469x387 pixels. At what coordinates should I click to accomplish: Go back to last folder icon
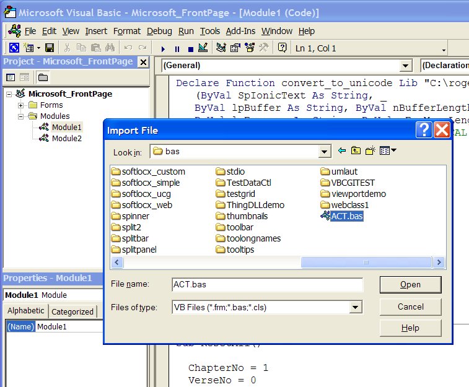coord(342,150)
